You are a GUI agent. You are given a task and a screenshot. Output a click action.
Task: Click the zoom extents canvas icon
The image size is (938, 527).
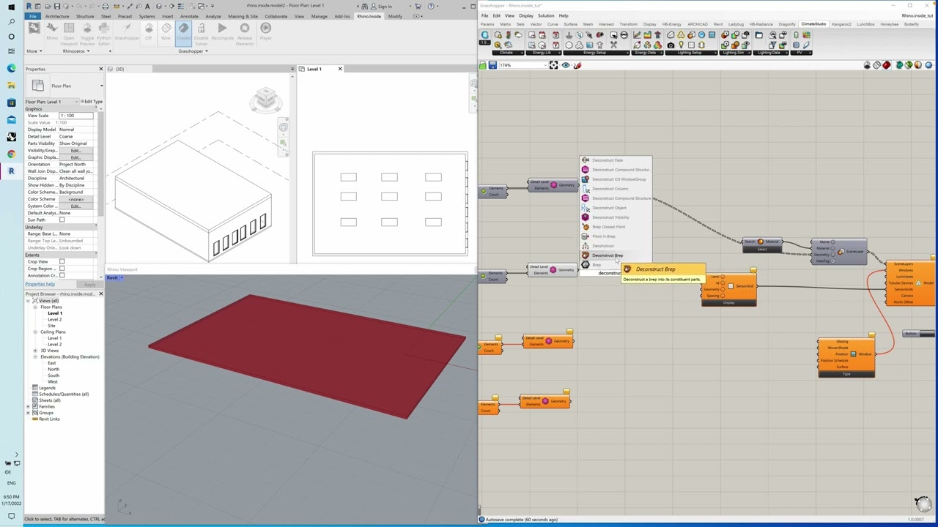tap(553, 65)
